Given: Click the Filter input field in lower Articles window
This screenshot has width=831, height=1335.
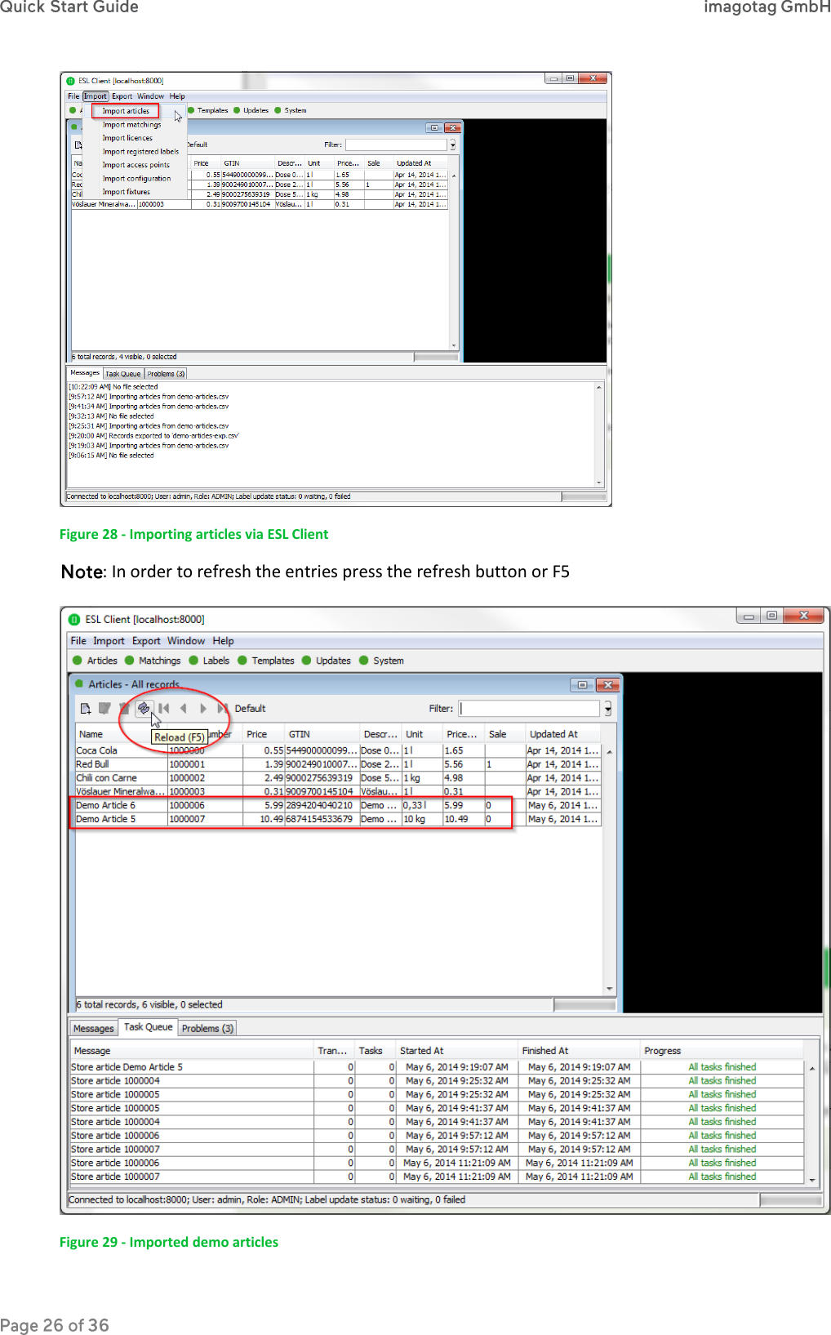Looking at the screenshot, I should 529,709.
